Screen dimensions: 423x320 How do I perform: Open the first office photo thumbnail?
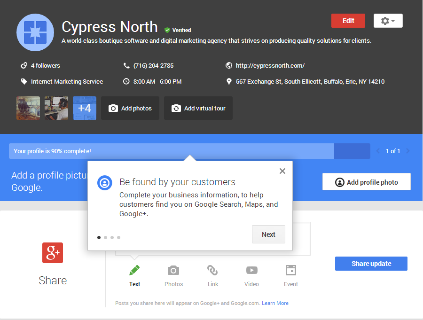pyautogui.click(x=28, y=108)
